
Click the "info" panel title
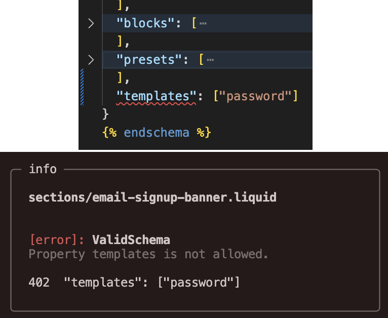tap(43, 169)
